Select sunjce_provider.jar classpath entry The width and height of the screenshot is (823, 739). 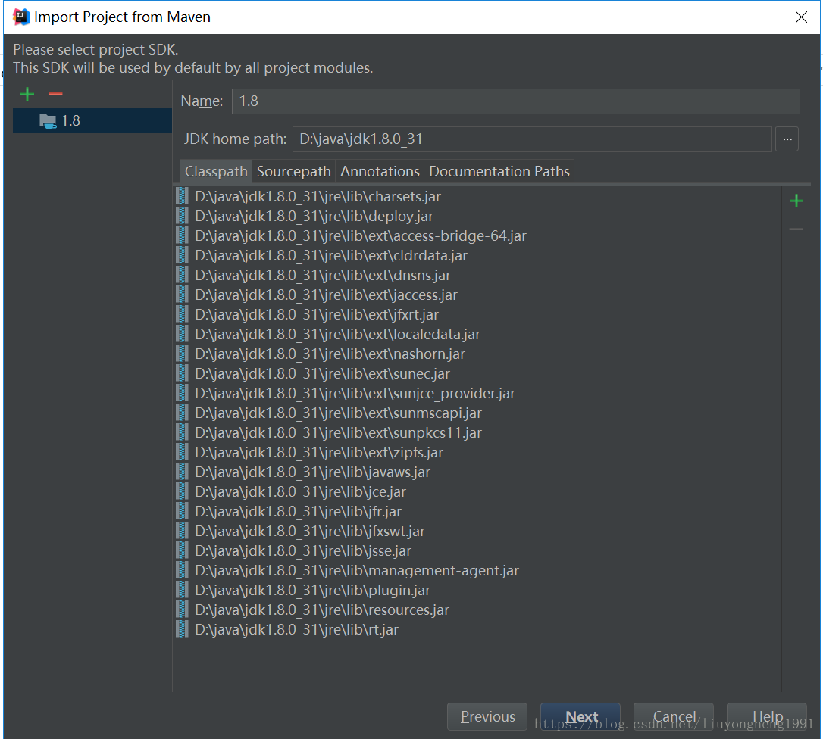[x=477, y=394]
